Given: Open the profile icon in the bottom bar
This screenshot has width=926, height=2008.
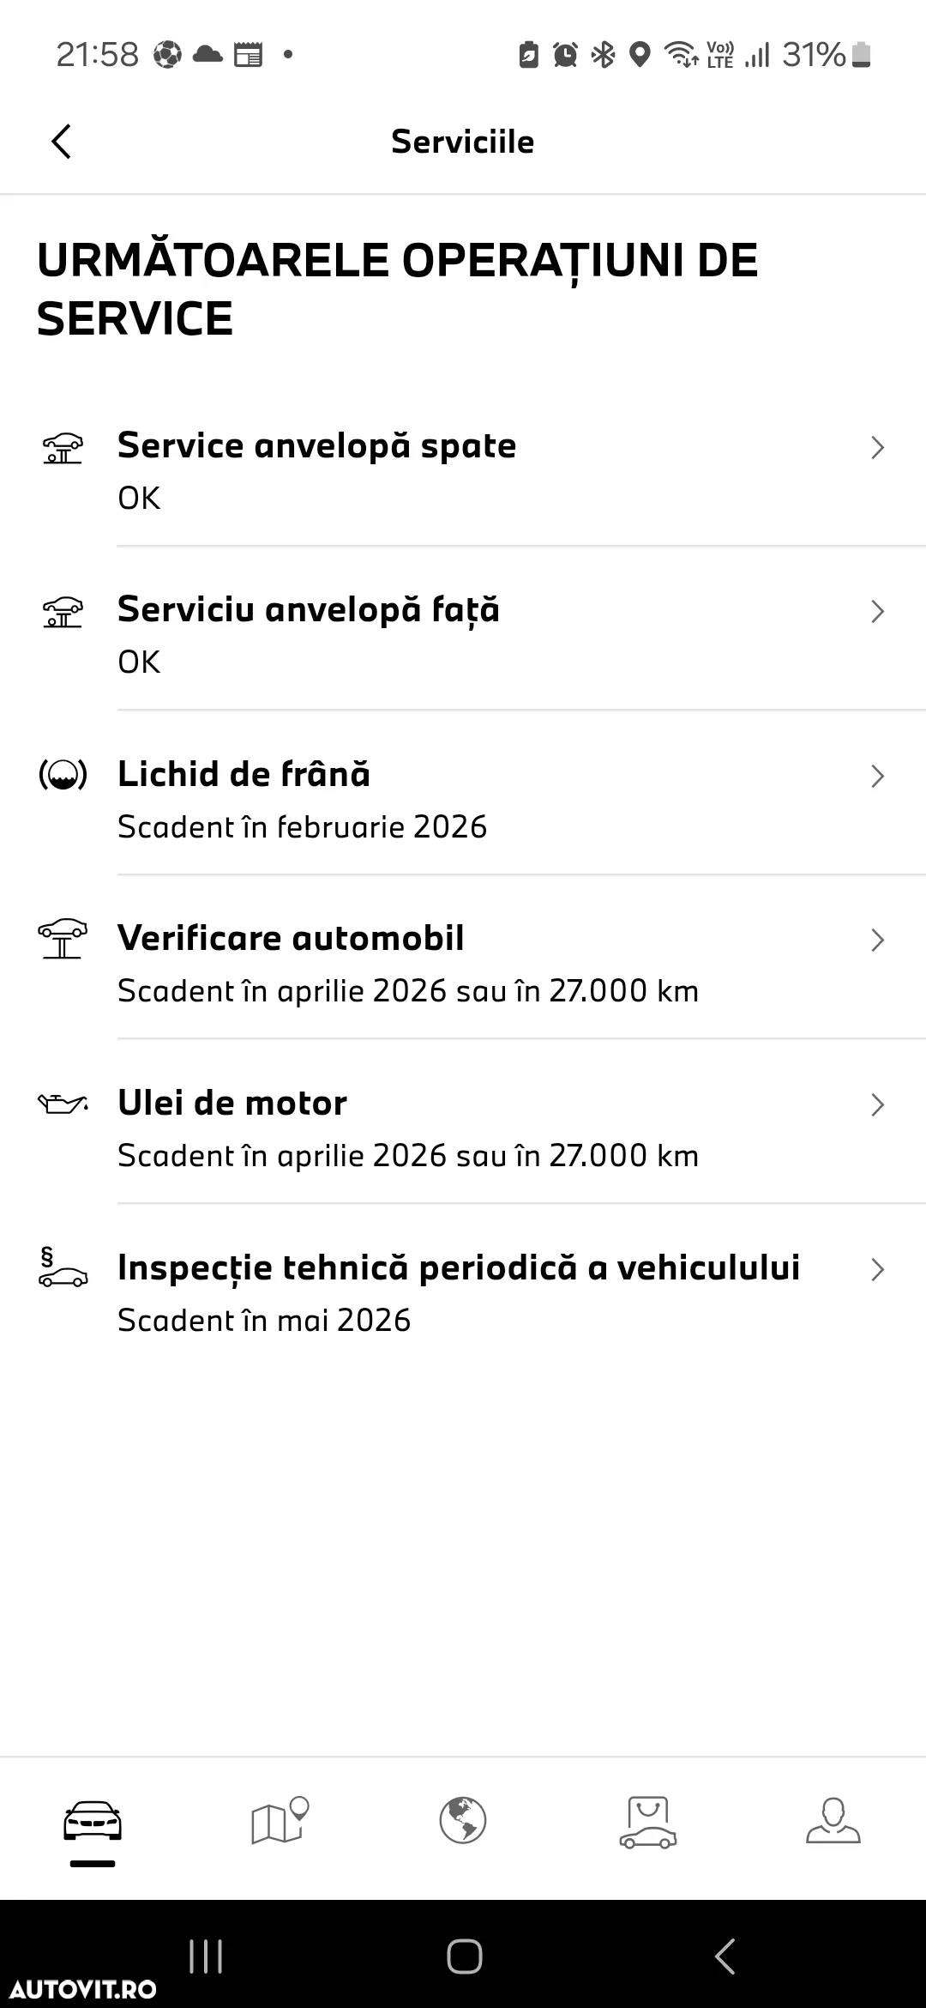Looking at the screenshot, I should pos(833,1820).
